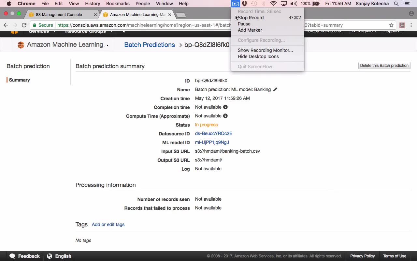Click the Add or edit tags link

click(x=108, y=224)
